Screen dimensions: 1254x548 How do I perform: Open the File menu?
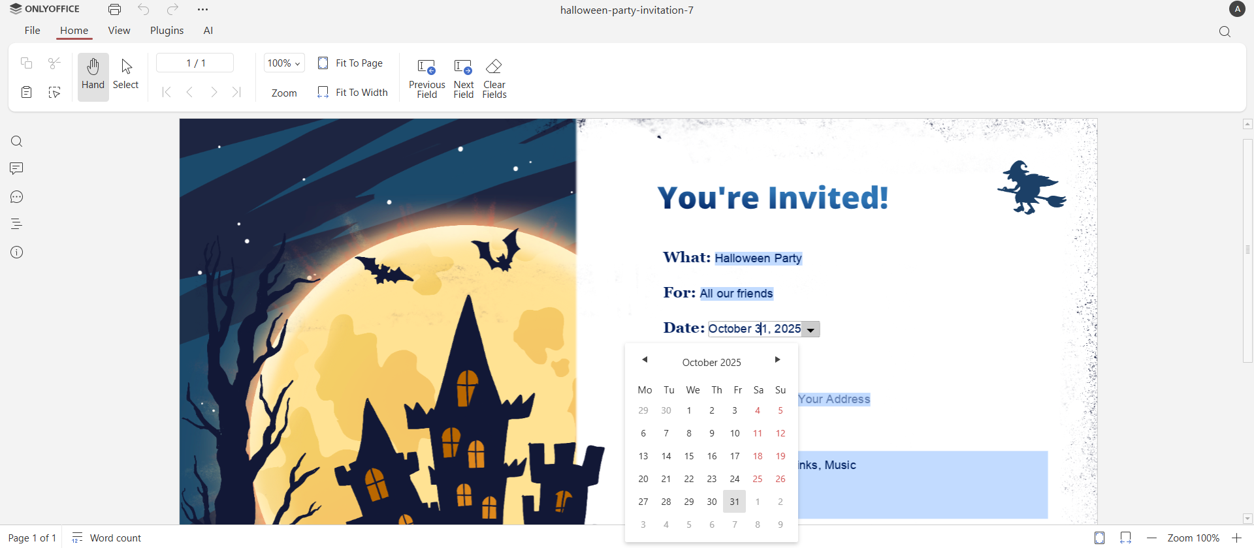pos(32,31)
